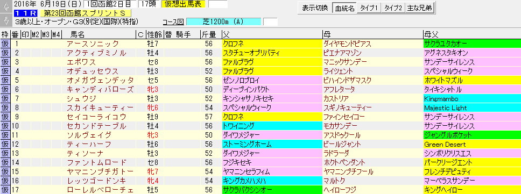Select horse name ティーハーフ
Viewport: 521px width, 194px height.
[x=89, y=145]
